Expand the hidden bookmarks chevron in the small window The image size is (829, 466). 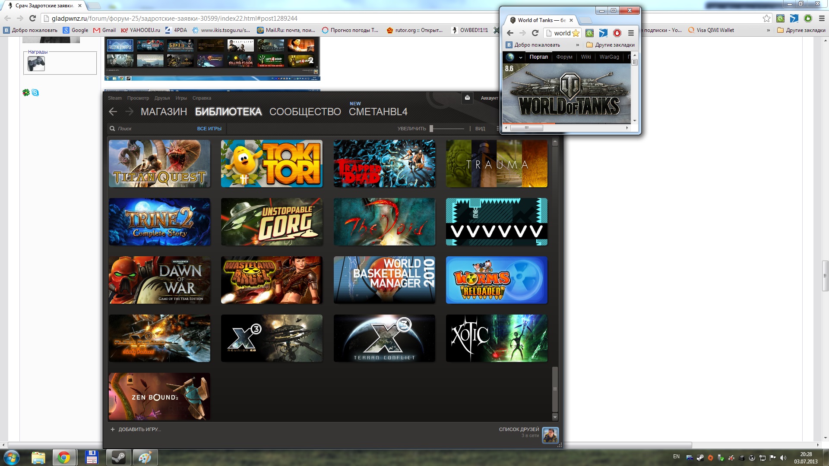click(577, 45)
